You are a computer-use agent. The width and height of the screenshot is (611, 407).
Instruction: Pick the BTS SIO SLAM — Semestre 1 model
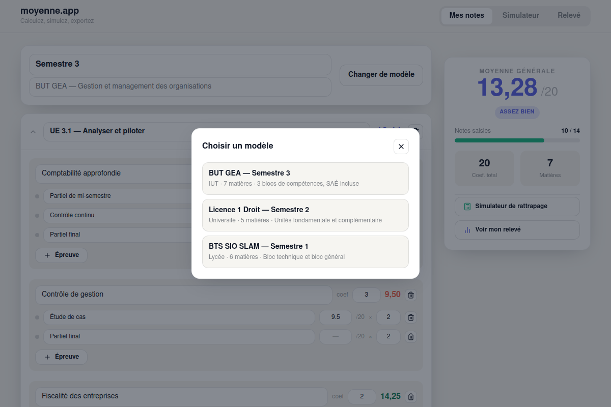[x=305, y=252]
